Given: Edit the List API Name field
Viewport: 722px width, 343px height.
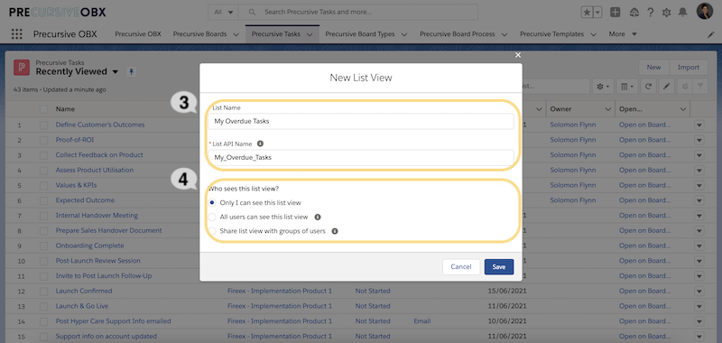Looking at the screenshot, I should tap(360, 157).
